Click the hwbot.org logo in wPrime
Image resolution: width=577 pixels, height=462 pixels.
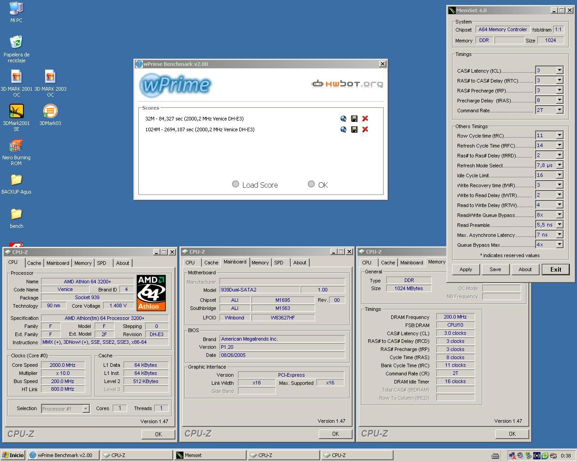(x=347, y=83)
